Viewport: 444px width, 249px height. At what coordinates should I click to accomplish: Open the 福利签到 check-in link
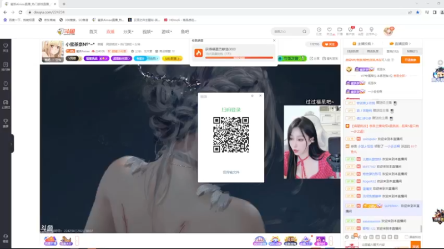[x=330, y=59]
